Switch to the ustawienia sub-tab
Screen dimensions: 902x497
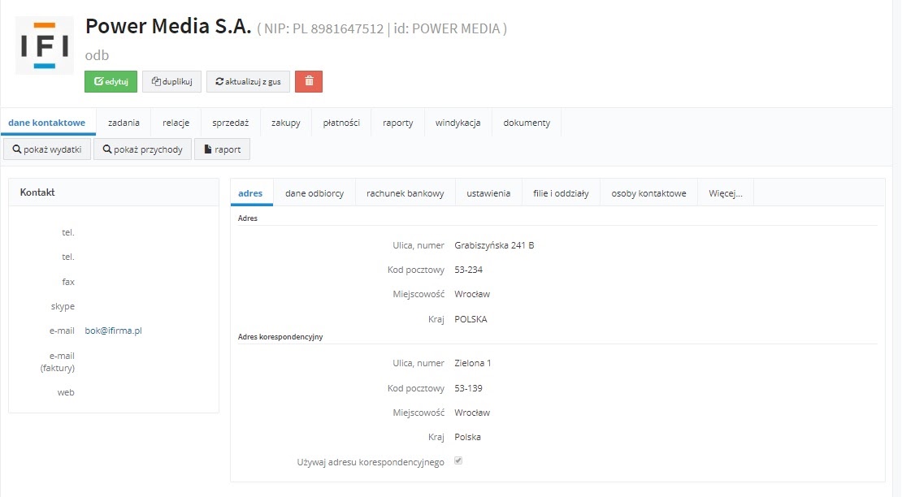488,193
